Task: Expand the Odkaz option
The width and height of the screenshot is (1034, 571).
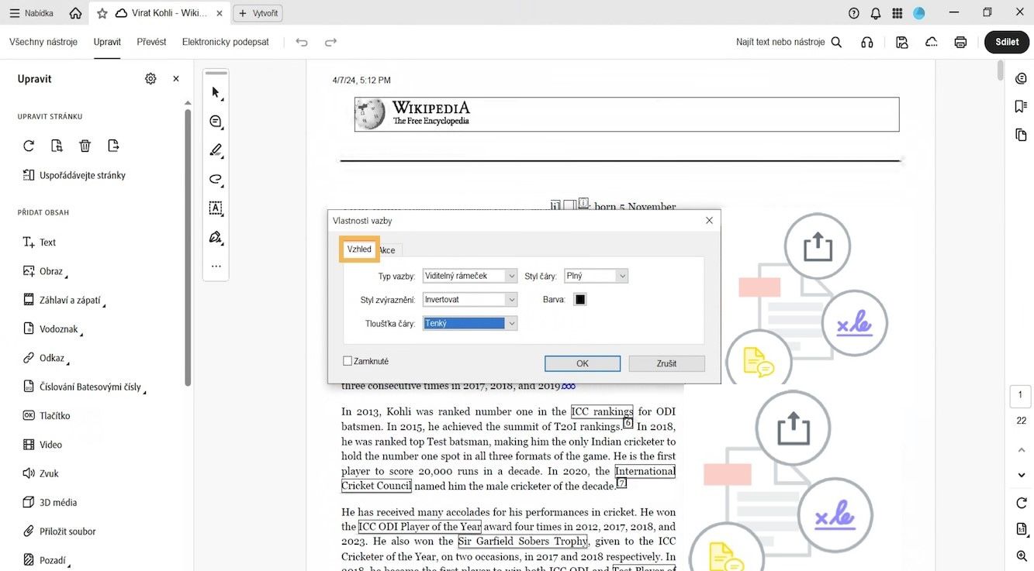Action: (45, 358)
